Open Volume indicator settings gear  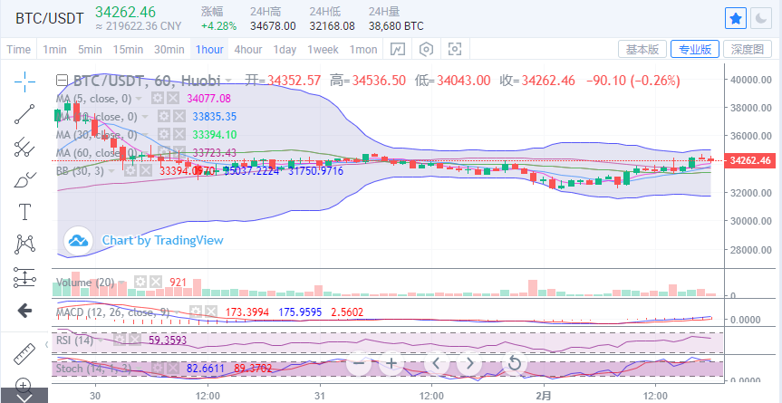point(141,283)
